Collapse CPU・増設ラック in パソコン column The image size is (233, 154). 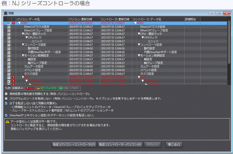point(23,34)
